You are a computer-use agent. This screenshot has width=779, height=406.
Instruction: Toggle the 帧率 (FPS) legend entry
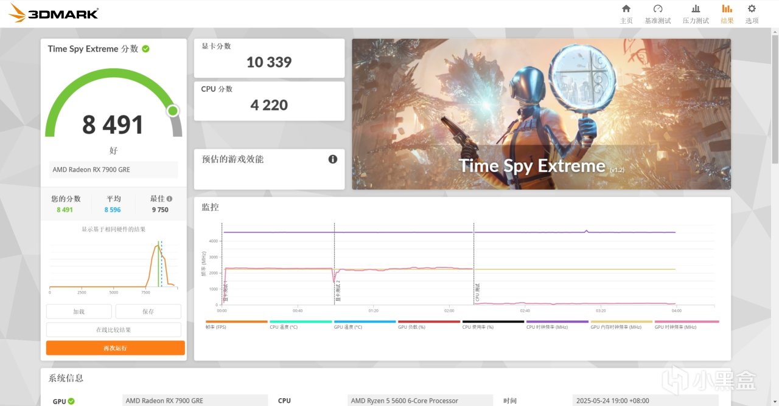coord(237,325)
